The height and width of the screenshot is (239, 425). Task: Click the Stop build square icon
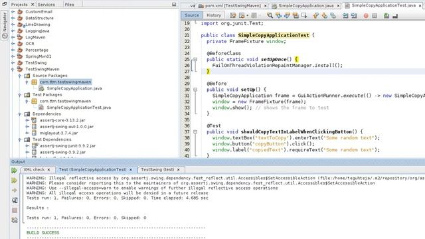[15, 210]
